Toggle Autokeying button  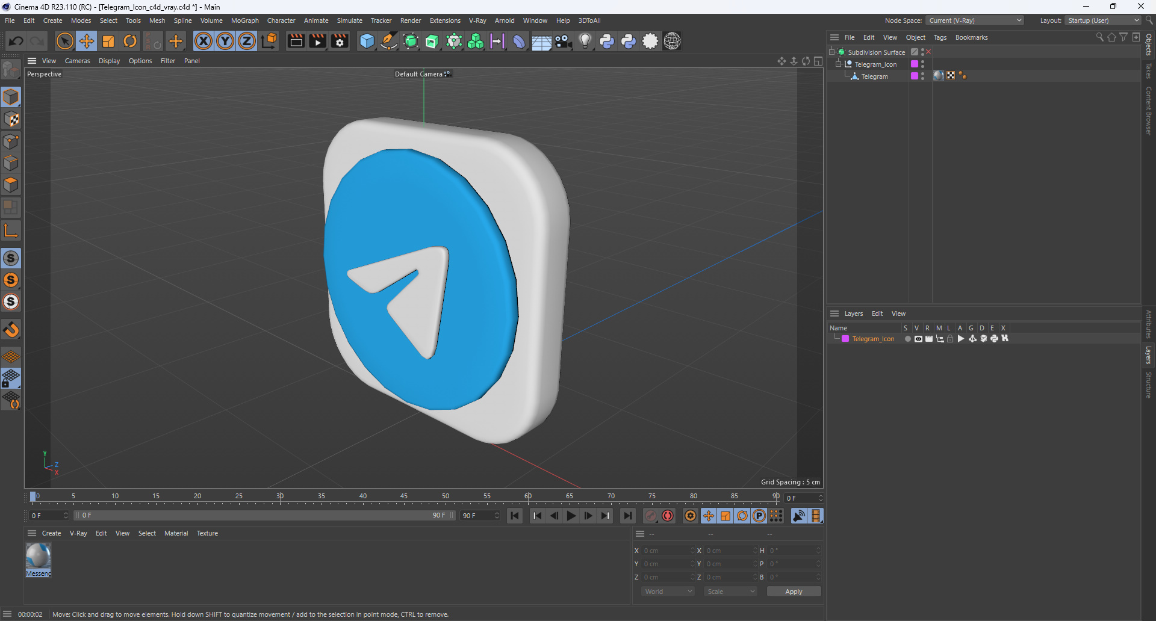click(668, 516)
